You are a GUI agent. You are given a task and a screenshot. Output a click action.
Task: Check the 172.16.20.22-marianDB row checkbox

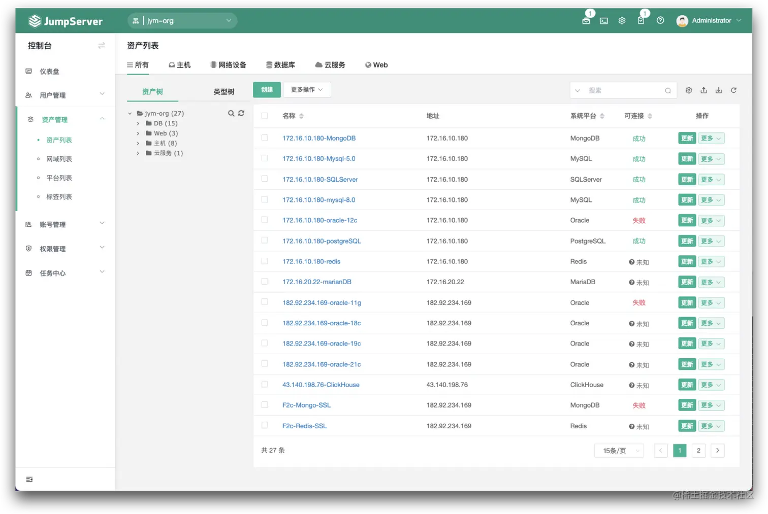(265, 281)
